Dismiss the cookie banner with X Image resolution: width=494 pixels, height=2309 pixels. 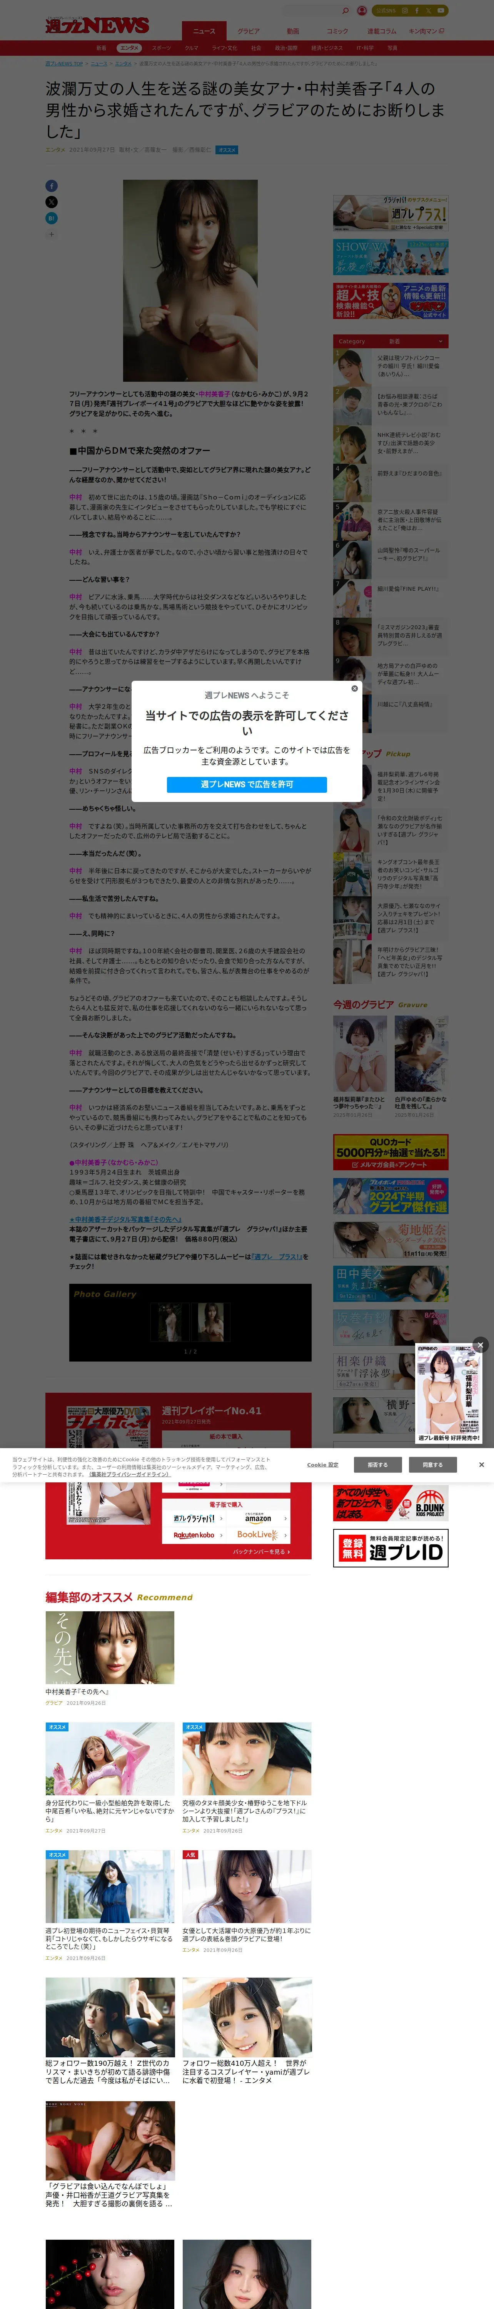tap(481, 1465)
